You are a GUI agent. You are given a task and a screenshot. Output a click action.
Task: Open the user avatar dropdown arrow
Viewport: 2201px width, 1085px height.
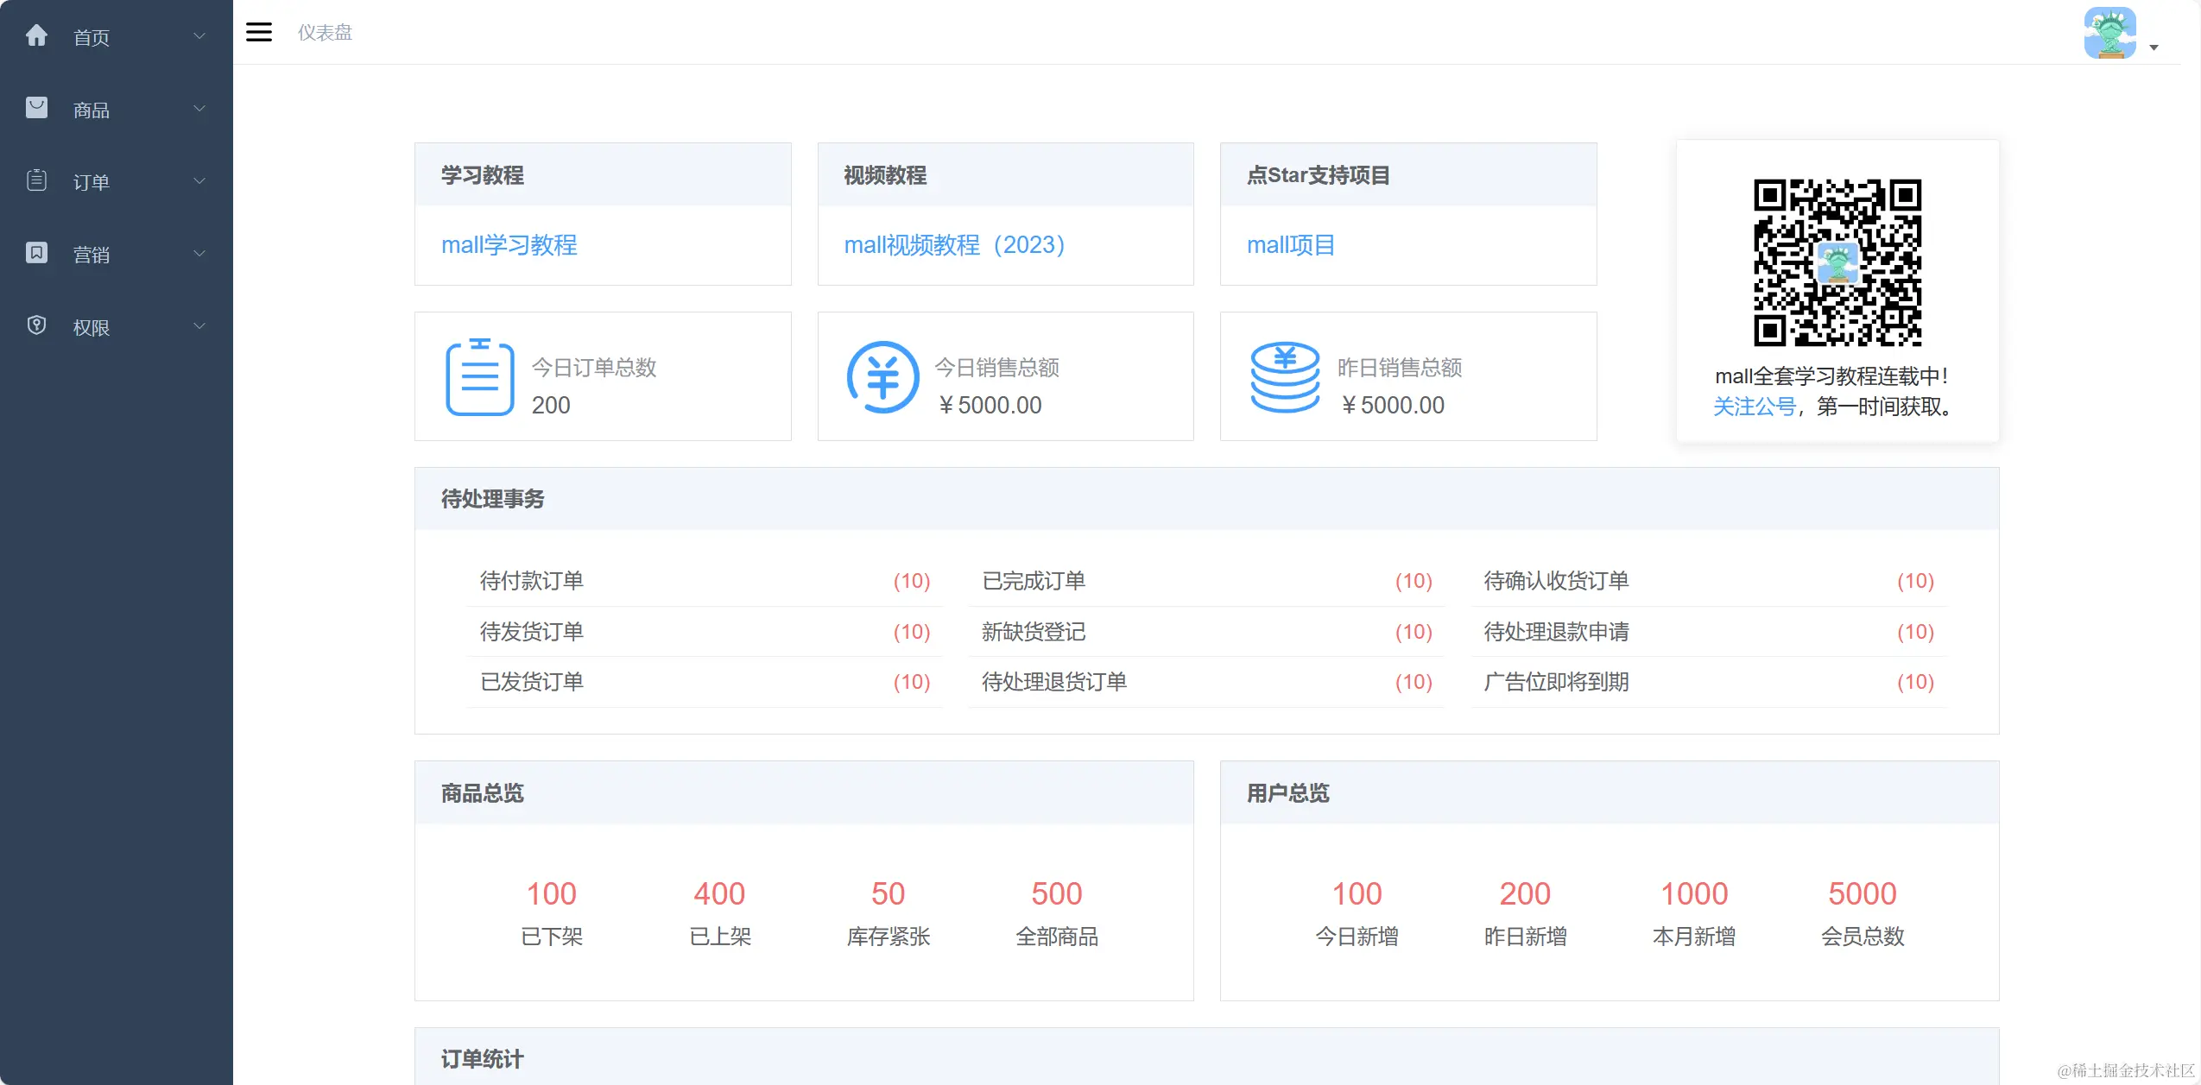[x=2154, y=47]
